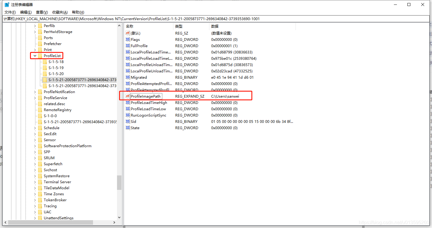Click the Registry Editor title bar app icon
The height and width of the screenshot is (228, 432).
(x=7, y=5)
